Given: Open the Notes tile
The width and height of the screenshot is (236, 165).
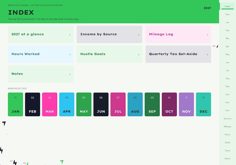Looking at the screenshot, I should click(41, 74).
